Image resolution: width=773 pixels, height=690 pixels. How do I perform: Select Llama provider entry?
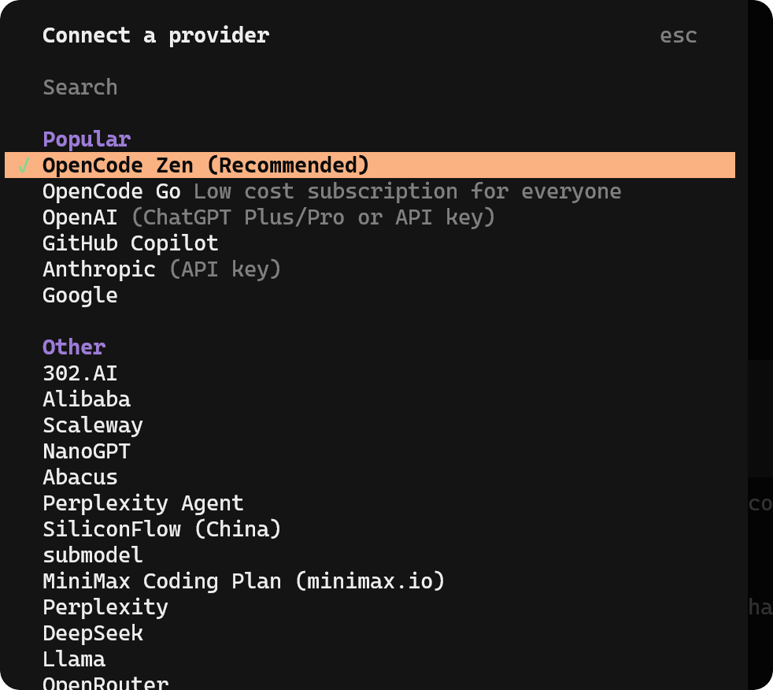(x=73, y=659)
